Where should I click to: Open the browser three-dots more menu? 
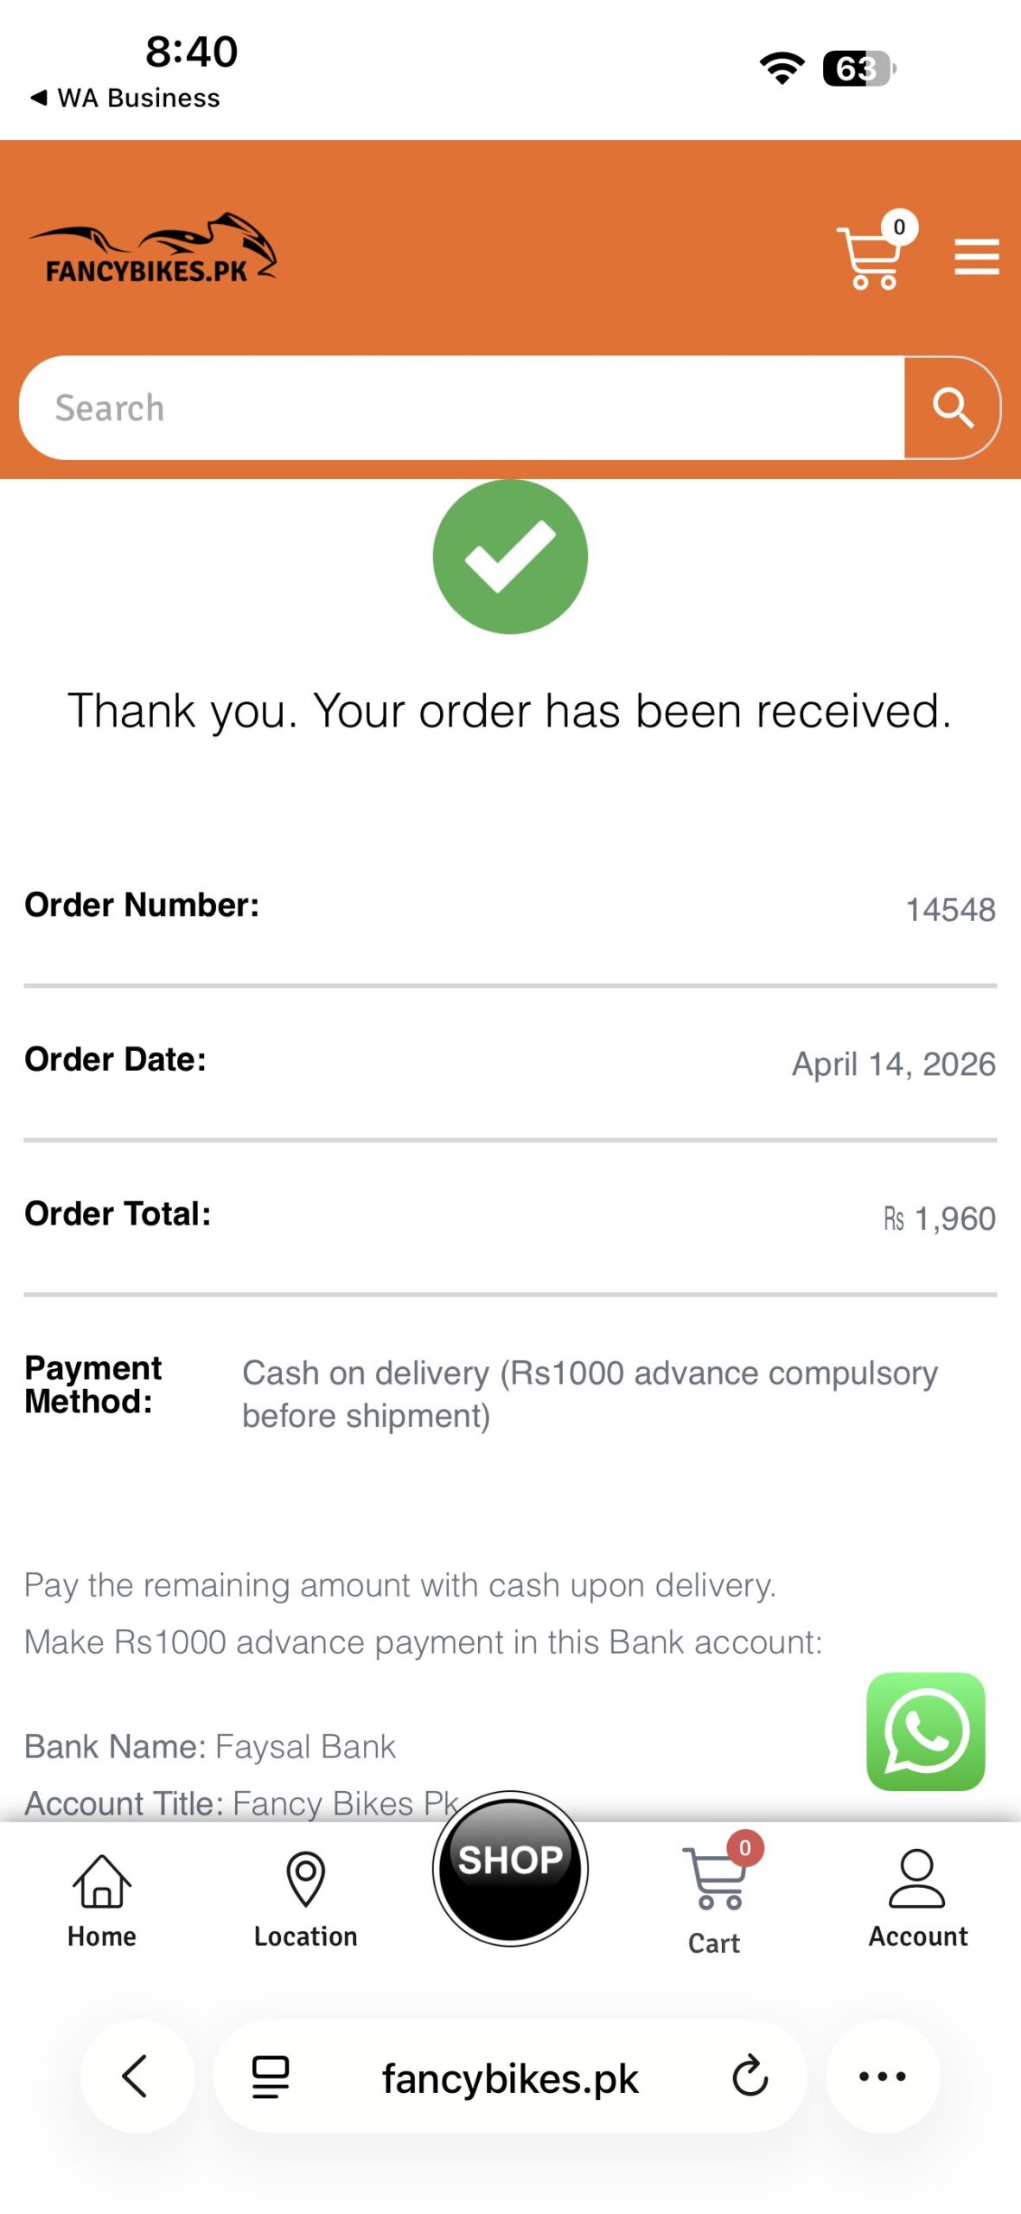pyautogui.click(x=882, y=2076)
